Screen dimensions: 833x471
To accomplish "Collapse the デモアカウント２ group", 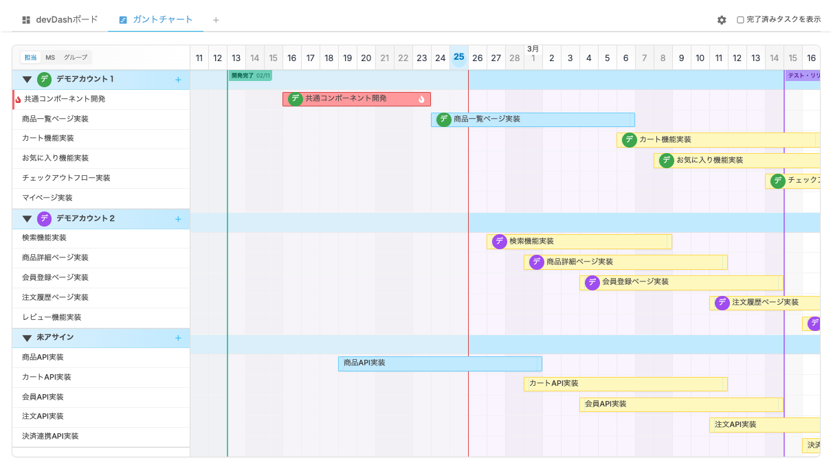I will coord(27,219).
